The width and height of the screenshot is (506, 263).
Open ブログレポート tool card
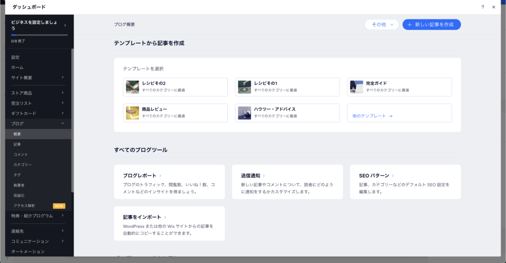169,182
